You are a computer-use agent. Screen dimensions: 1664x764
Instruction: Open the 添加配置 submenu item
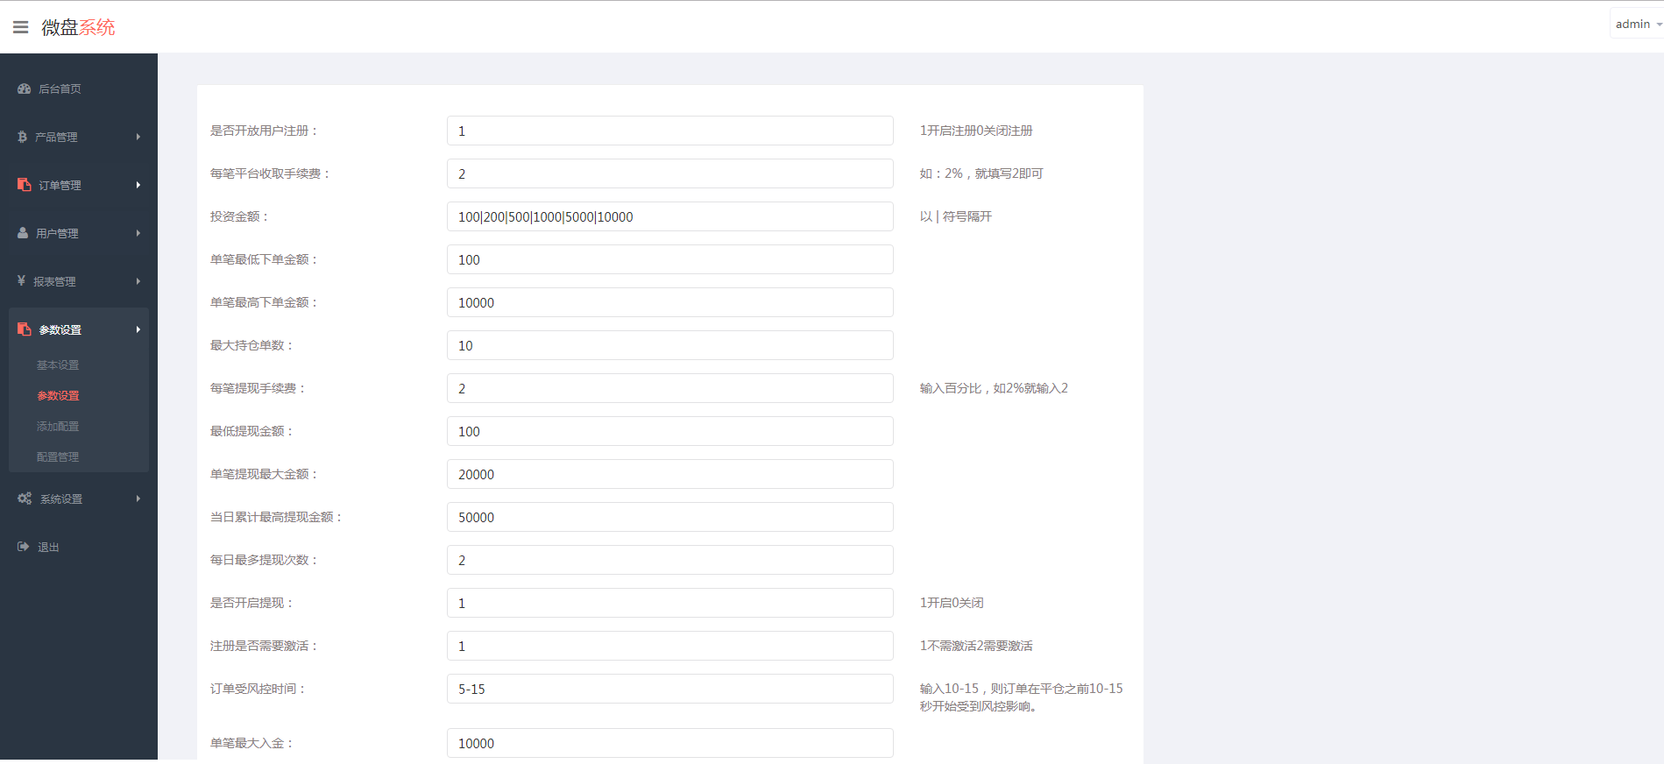(x=58, y=427)
